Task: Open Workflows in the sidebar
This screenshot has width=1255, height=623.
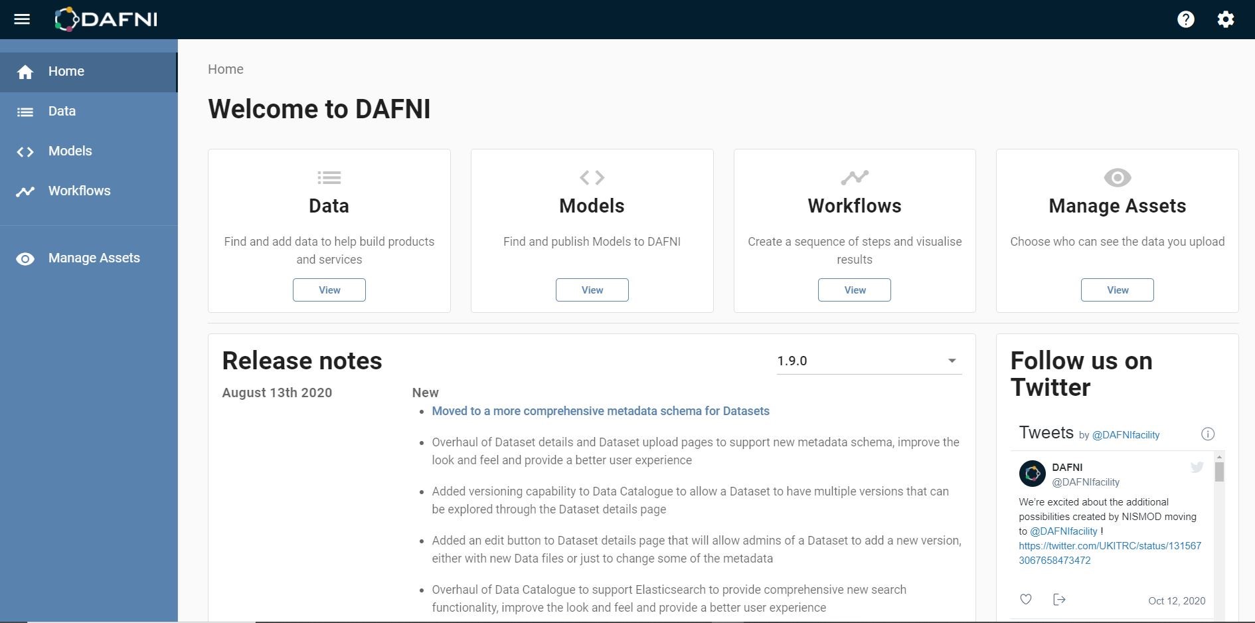Action: click(88, 191)
